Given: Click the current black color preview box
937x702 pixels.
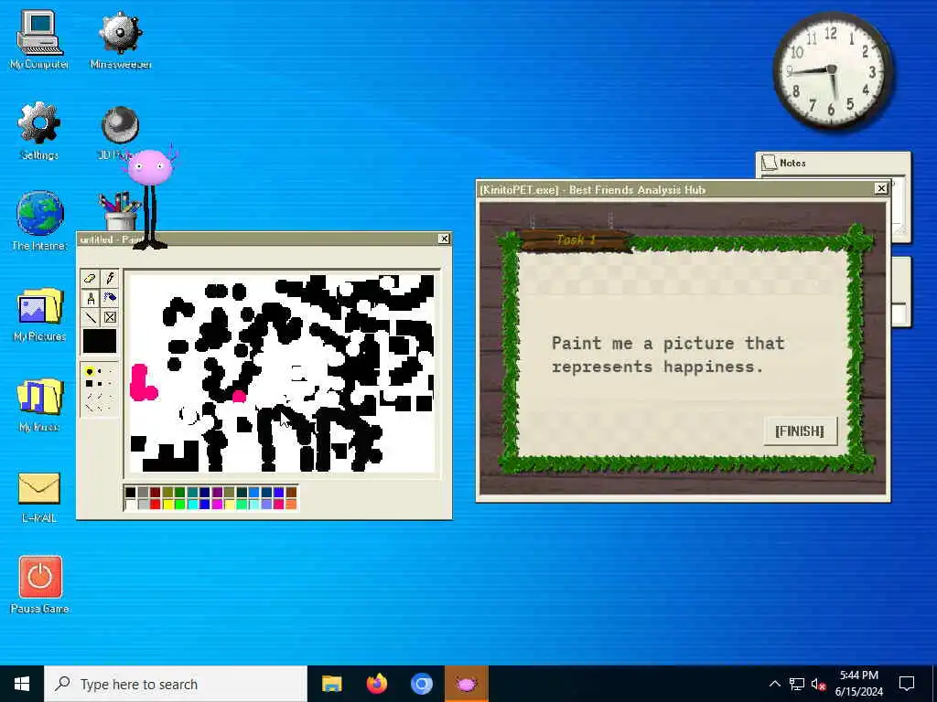Looking at the screenshot, I should click(99, 341).
